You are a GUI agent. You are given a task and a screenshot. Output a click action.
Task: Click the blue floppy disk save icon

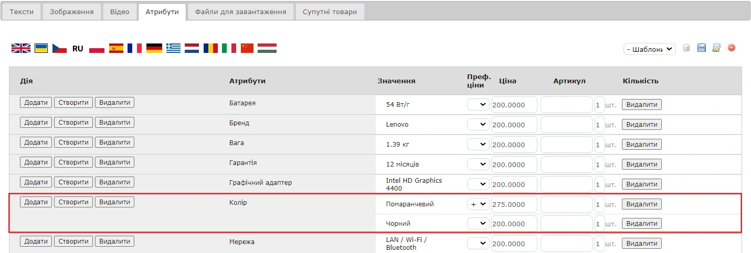pos(701,48)
